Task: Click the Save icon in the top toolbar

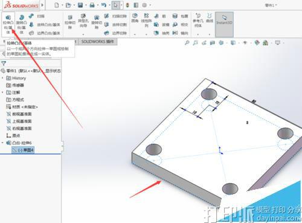Action: pyautogui.click(x=80, y=5)
